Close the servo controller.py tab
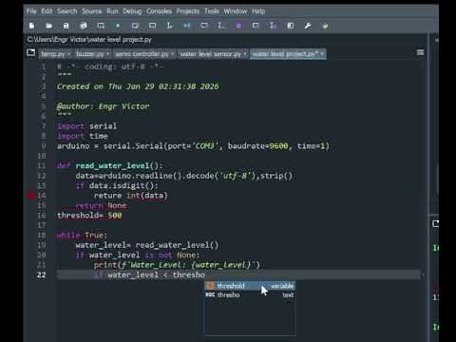The image size is (456, 342). coord(172,54)
